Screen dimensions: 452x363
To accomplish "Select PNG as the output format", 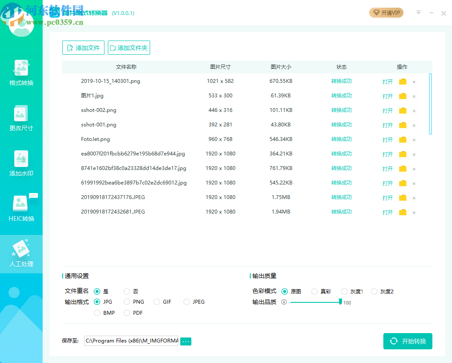I will click(x=127, y=302).
